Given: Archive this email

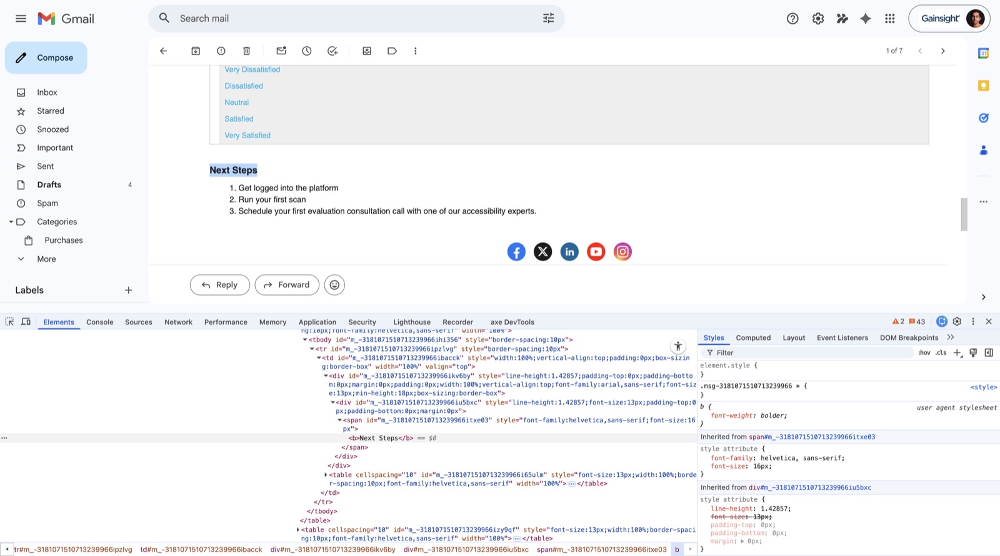Looking at the screenshot, I should pyautogui.click(x=196, y=51).
